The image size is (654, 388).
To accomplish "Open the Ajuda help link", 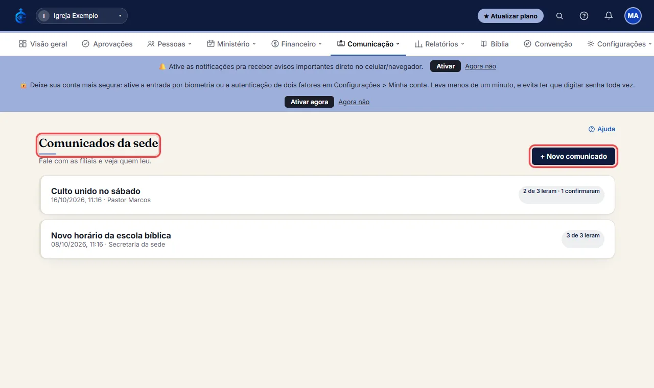I will click(x=602, y=129).
